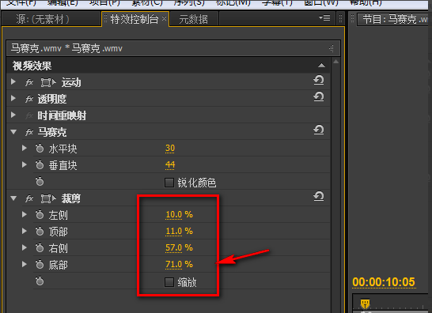
Task: Close the 特效控制台 tab
Action: (x=165, y=18)
